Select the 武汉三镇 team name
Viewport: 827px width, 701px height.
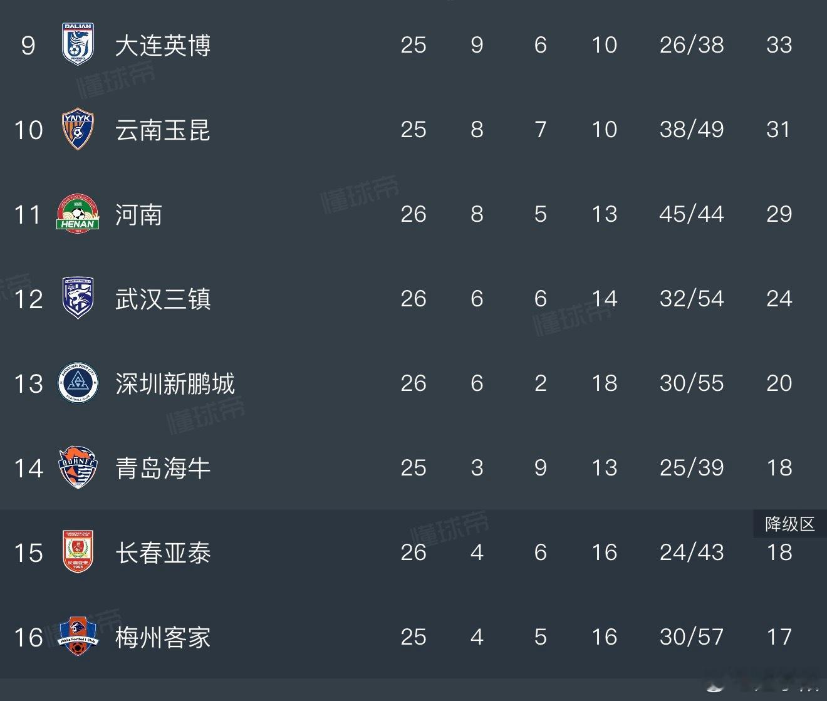click(x=163, y=299)
